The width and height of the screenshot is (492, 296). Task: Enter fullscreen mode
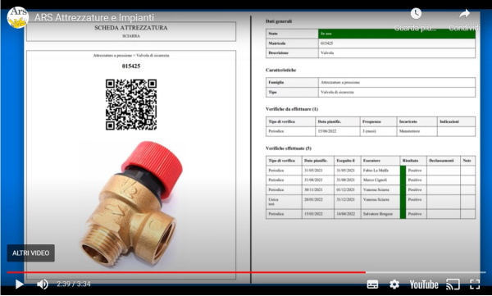(475, 285)
